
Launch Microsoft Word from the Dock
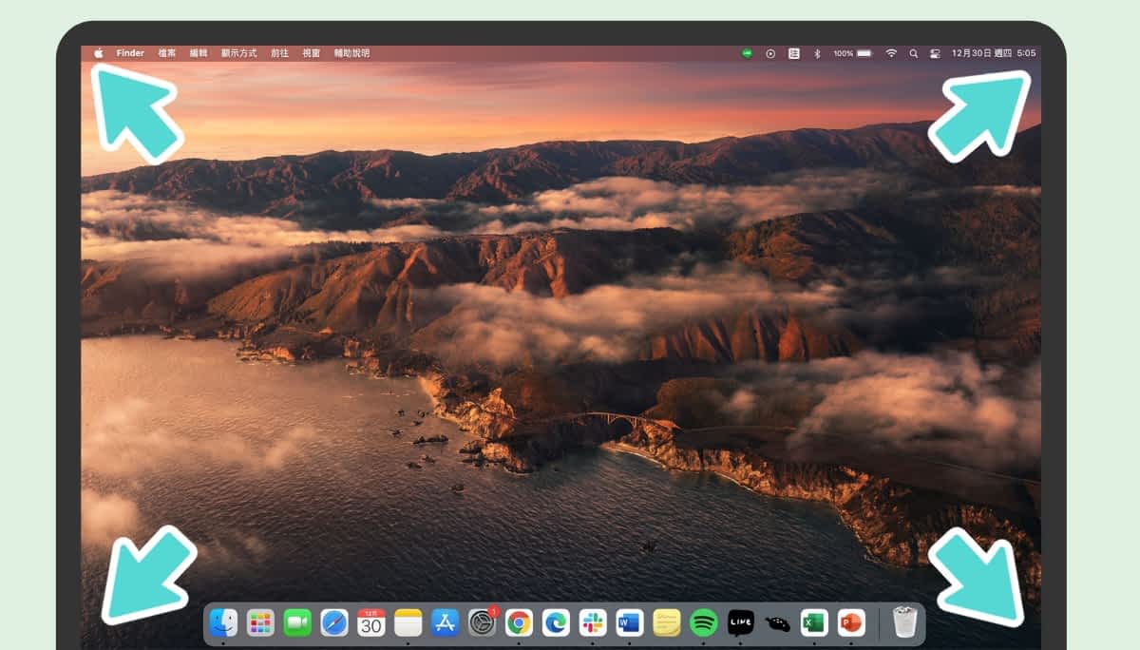(x=630, y=622)
